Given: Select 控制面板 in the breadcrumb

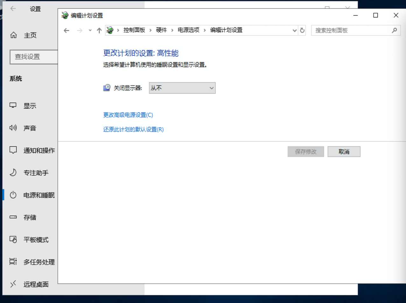Looking at the screenshot, I should click(134, 30).
